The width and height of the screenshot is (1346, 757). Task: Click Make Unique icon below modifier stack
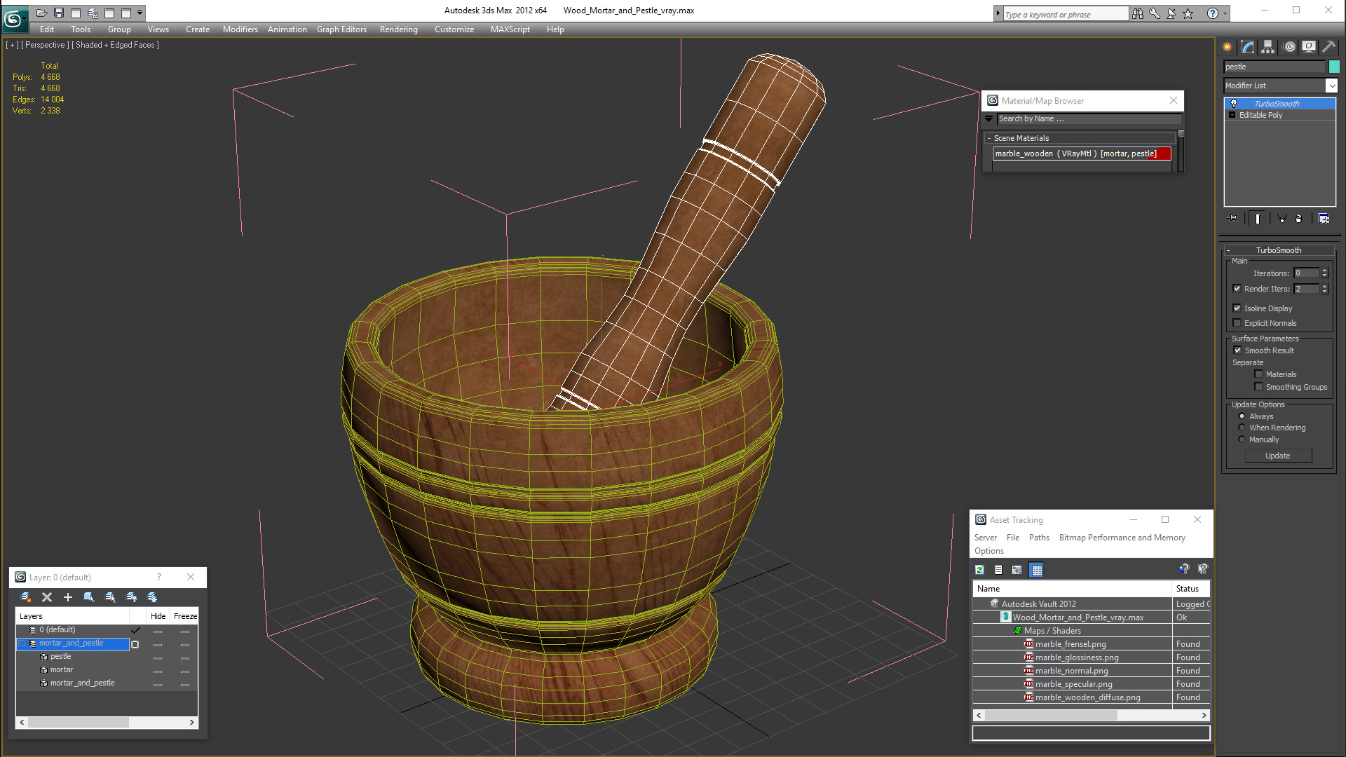1282,219
